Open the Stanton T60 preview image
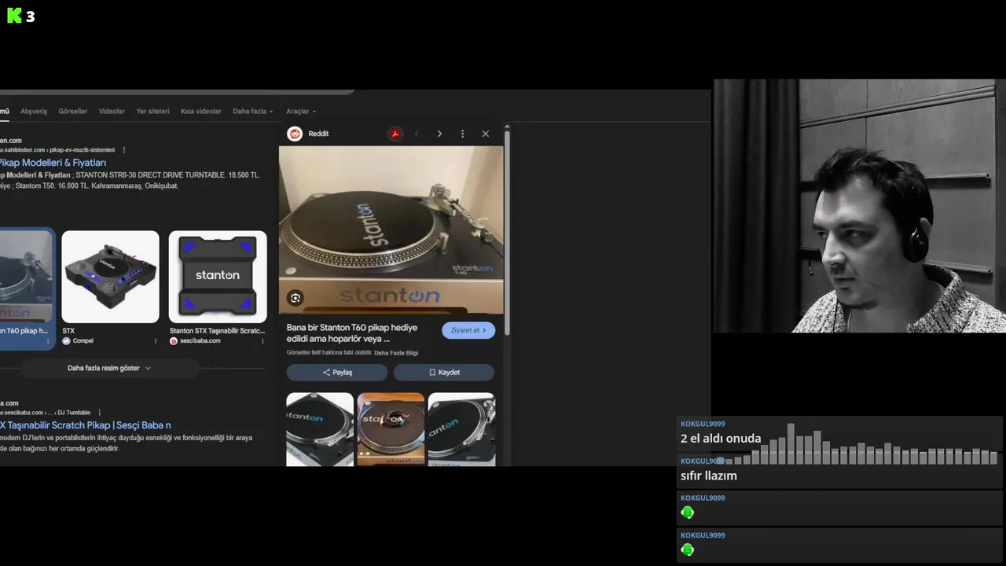The image size is (1006, 566). click(391, 230)
